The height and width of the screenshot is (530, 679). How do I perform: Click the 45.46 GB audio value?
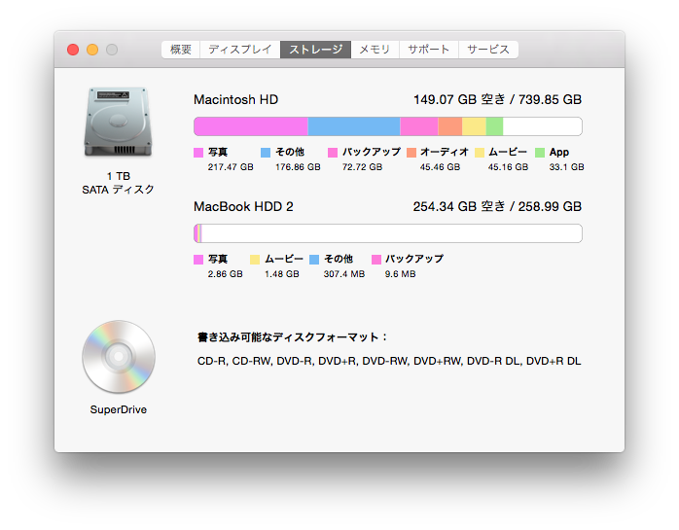pyautogui.click(x=440, y=167)
